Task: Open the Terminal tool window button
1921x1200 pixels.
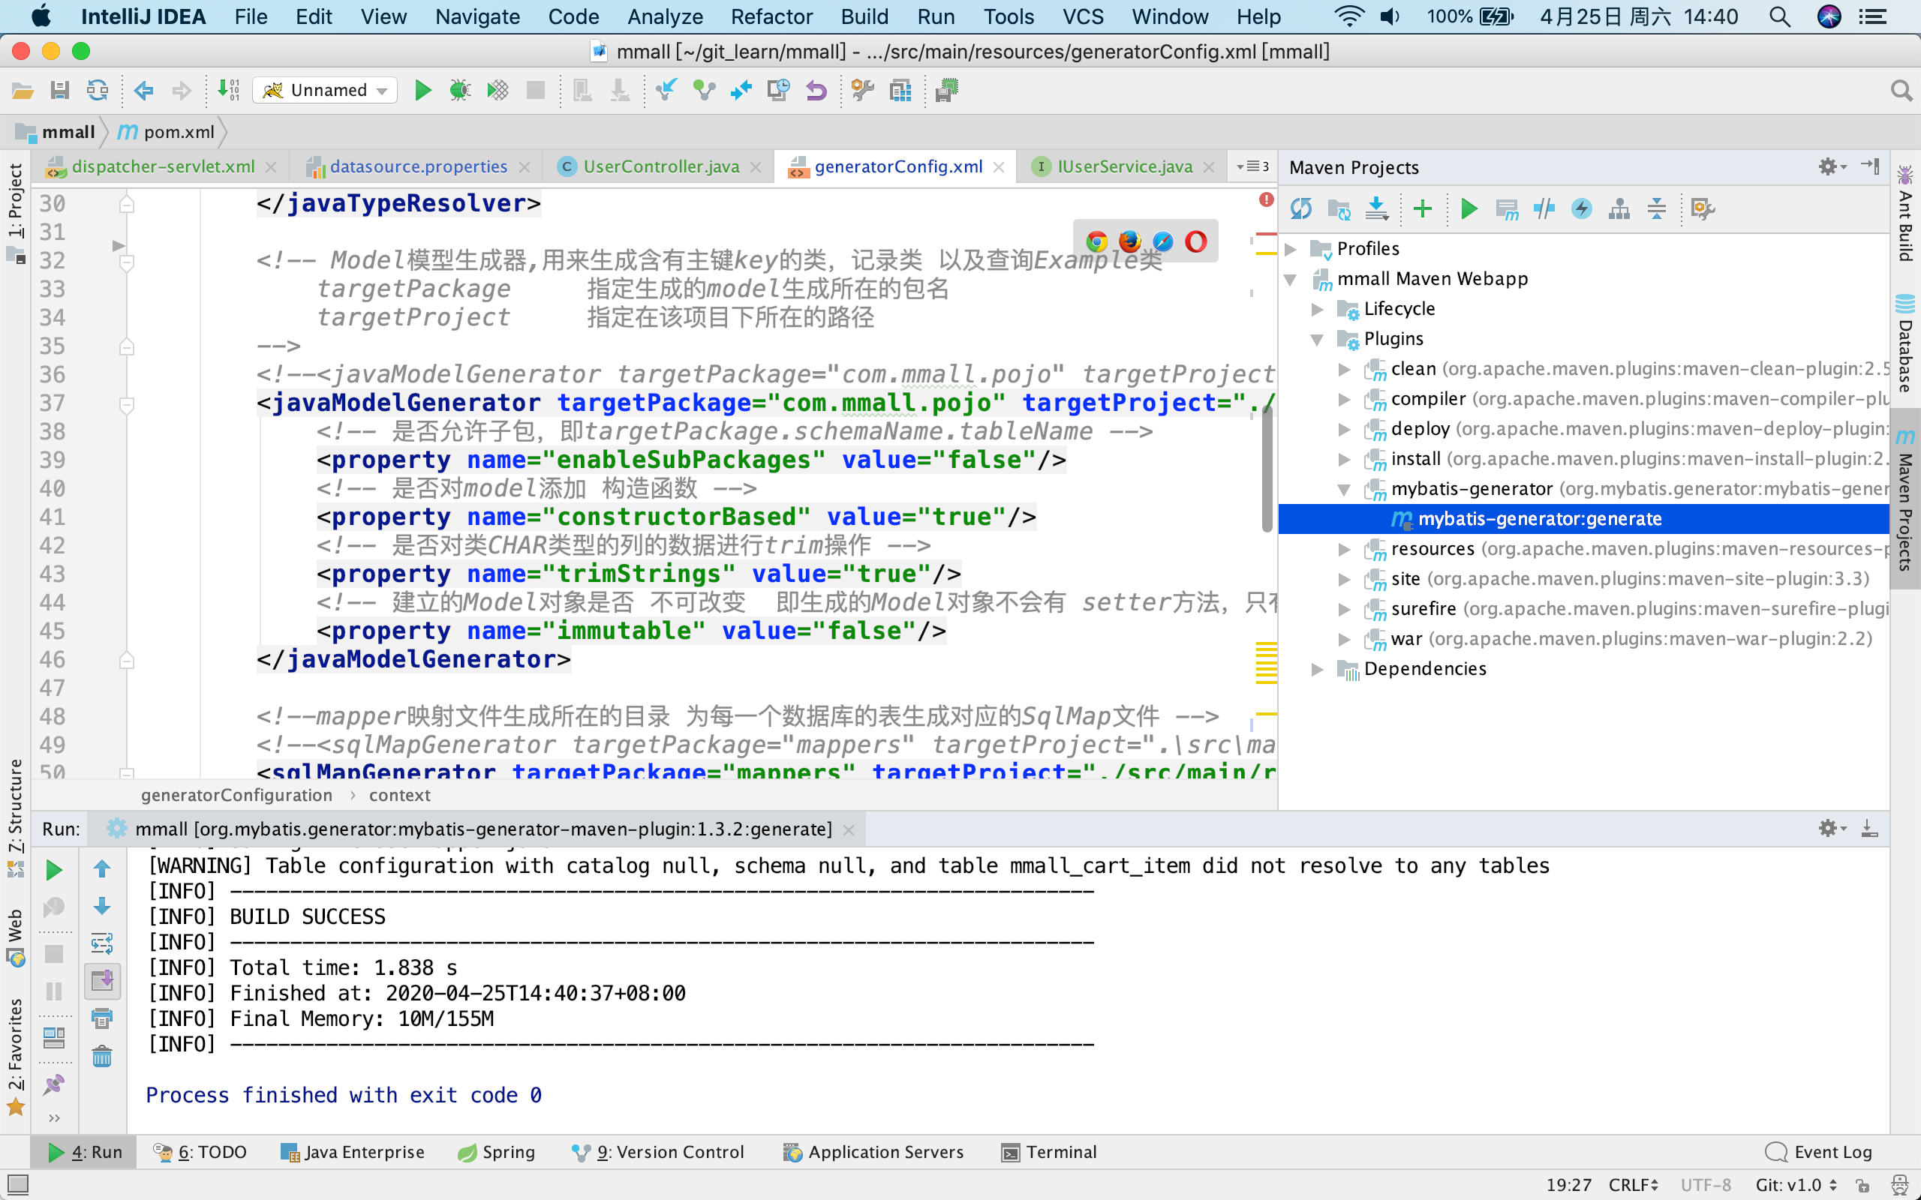Action: point(1049,1151)
